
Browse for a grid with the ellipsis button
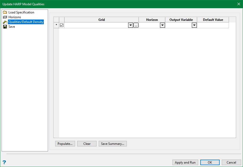(136, 25)
